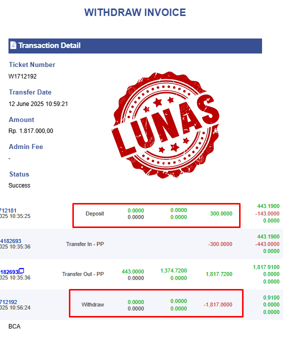The image size is (283, 341).
Task: Select ticket value W1712192
Action: (22, 76)
